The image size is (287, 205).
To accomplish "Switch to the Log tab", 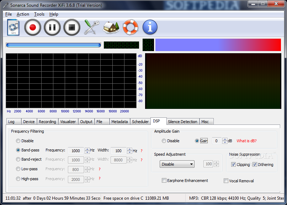I will (14, 122).
